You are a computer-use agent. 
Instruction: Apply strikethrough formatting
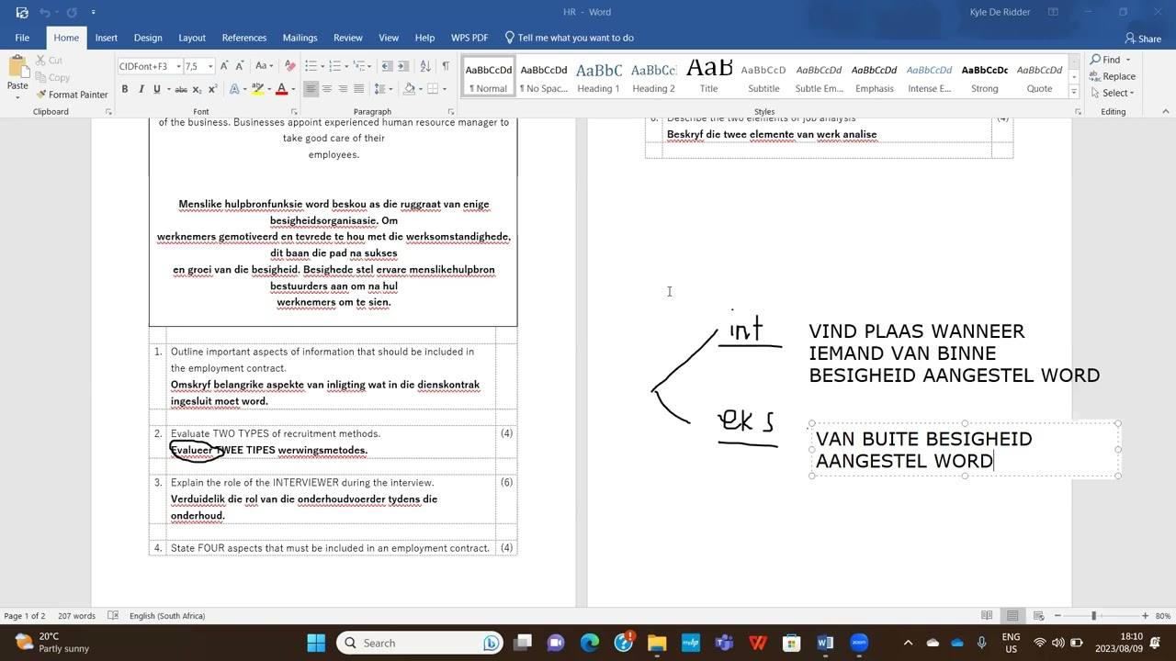(x=181, y=89)
